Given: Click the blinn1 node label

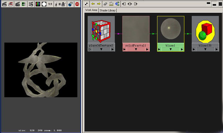Looking at the screenshot, I should click(x=171, y=45).
